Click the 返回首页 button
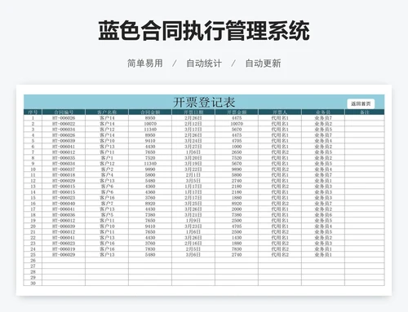 coord(361,103)
